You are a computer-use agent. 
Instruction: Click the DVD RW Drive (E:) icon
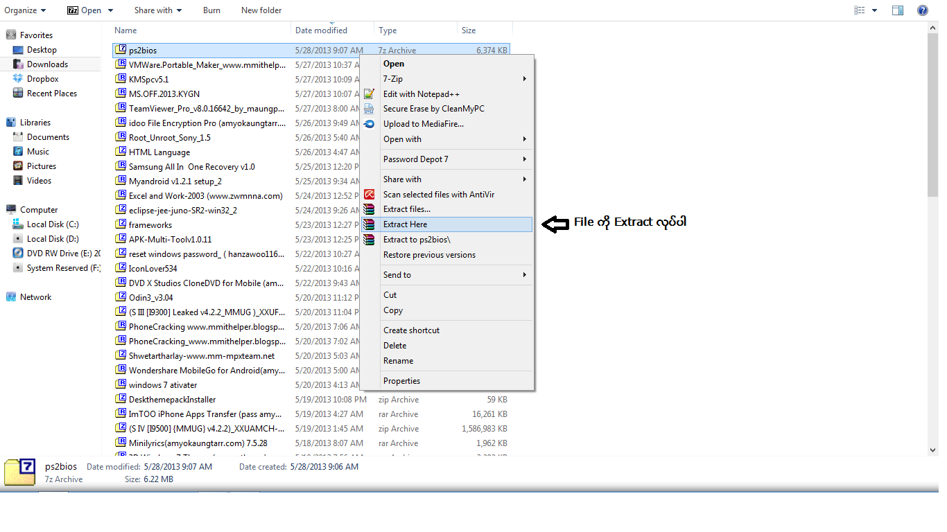tap(18, 254)
